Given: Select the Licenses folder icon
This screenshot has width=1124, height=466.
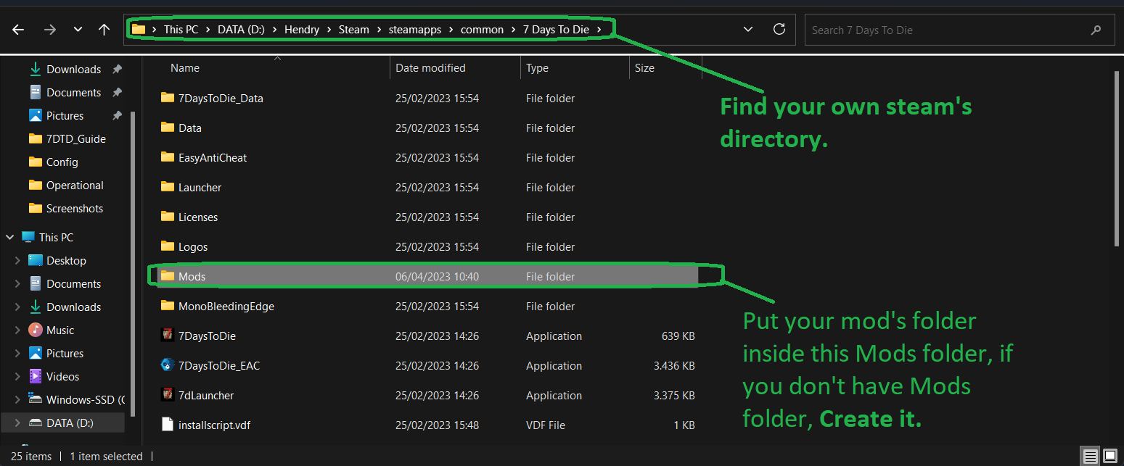Looking at the screenshot, I should pos(168,217).
